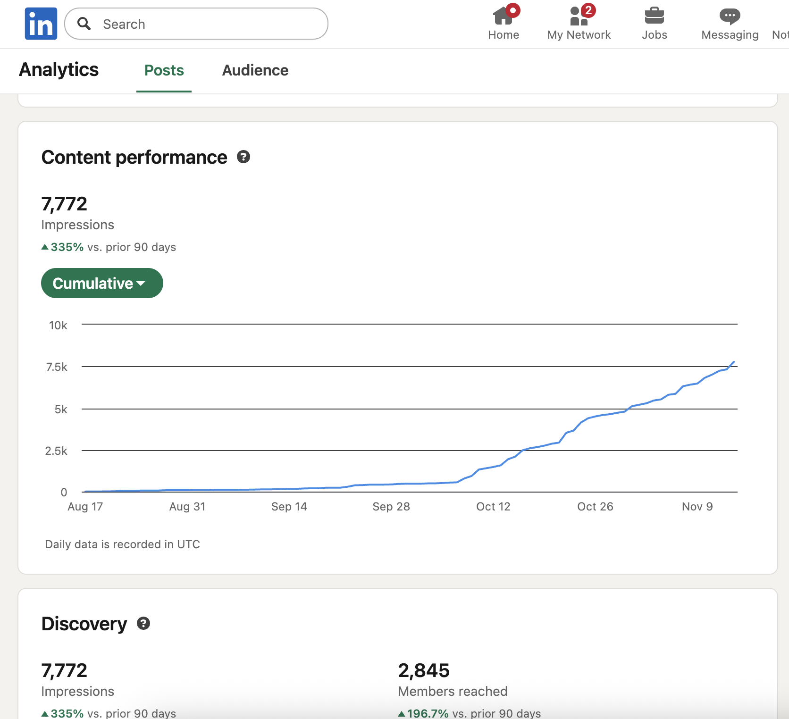Click the 7,772 Impressions stat under Discovery
This screenshot has height=719, width=789.
65,670
